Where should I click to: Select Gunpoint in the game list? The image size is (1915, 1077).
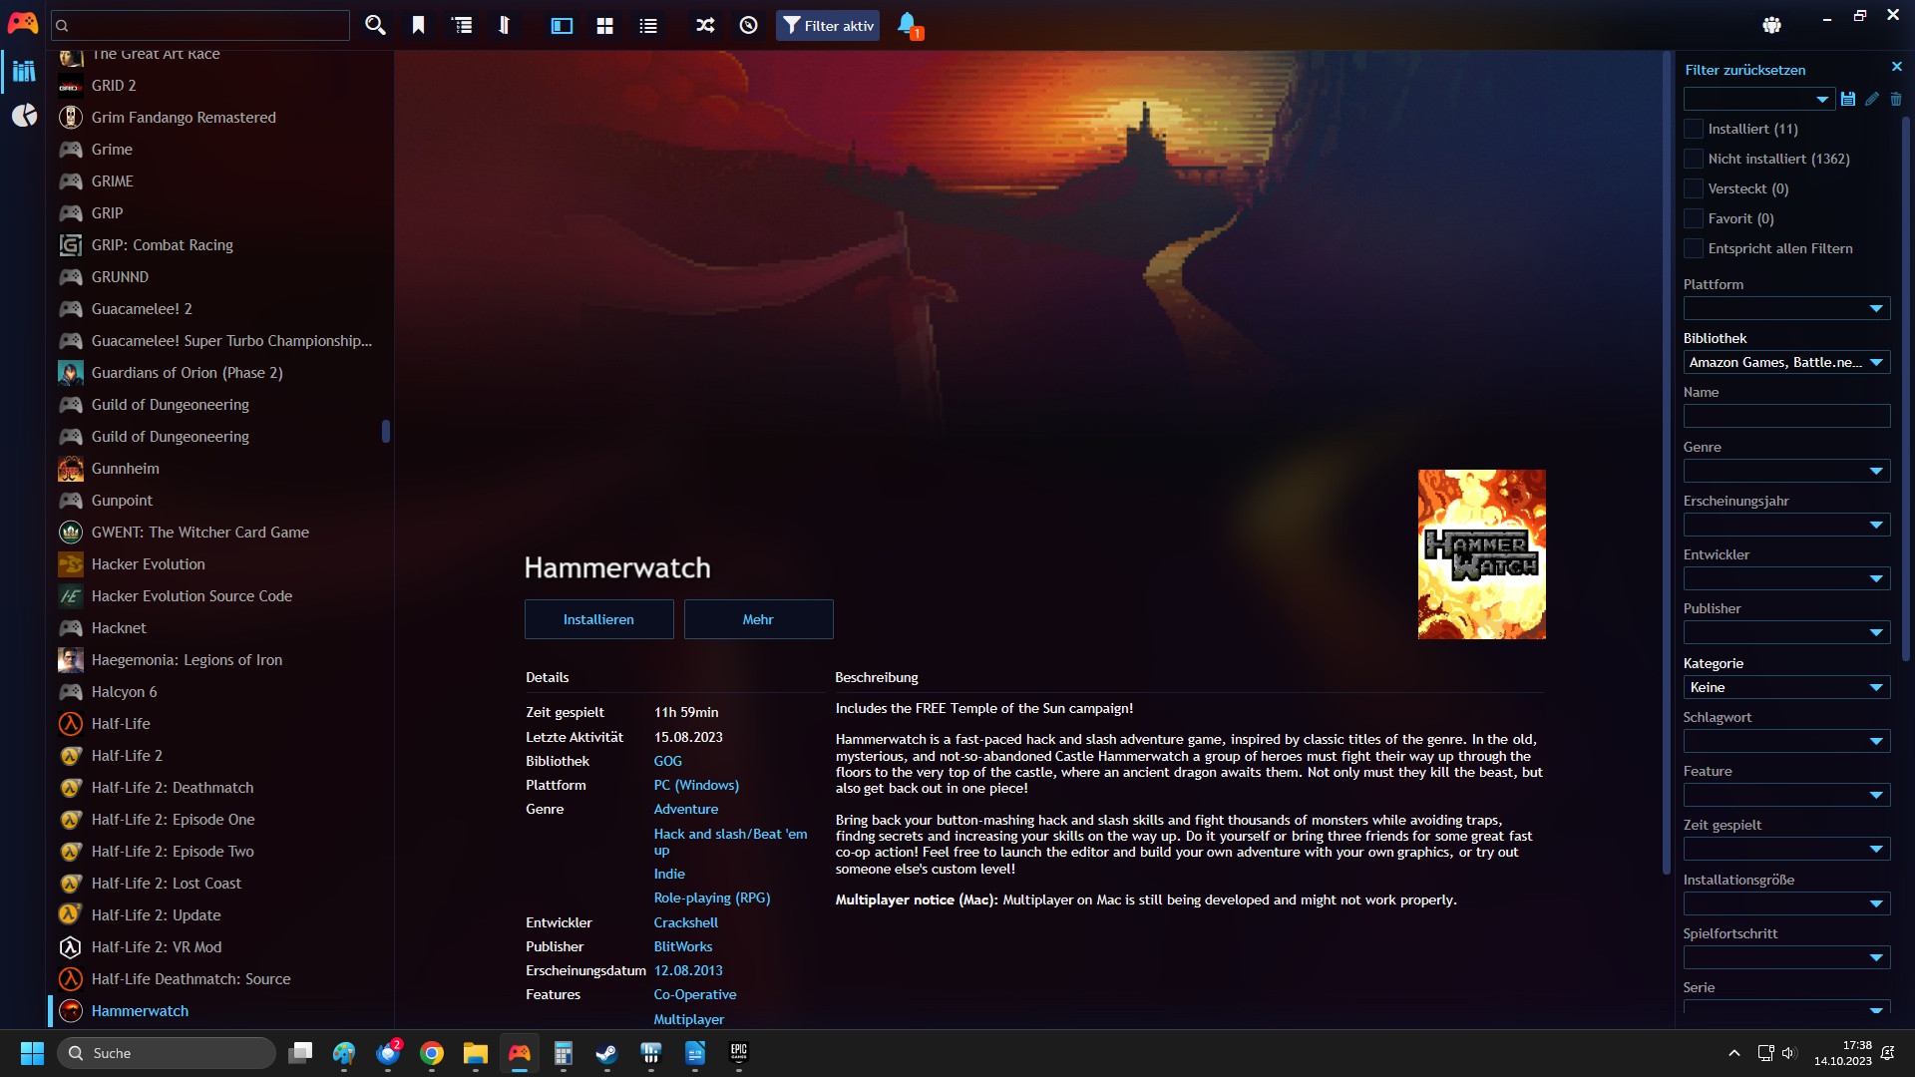point(122,501)
